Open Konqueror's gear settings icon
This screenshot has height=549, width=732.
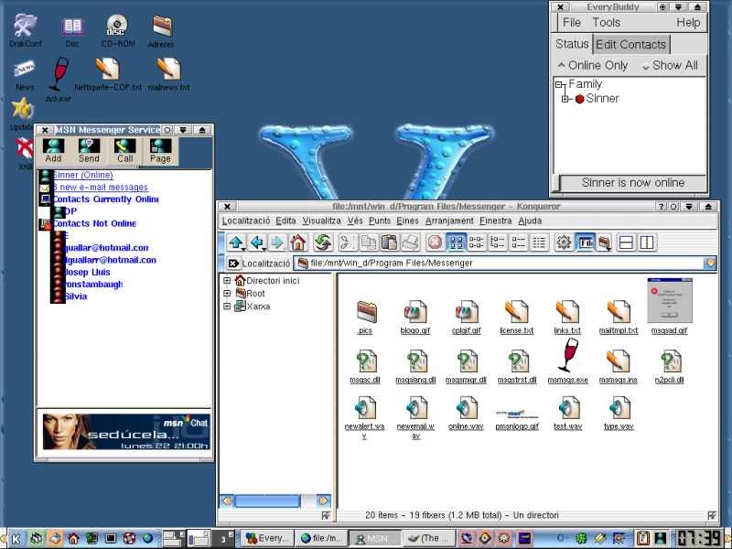564,242
